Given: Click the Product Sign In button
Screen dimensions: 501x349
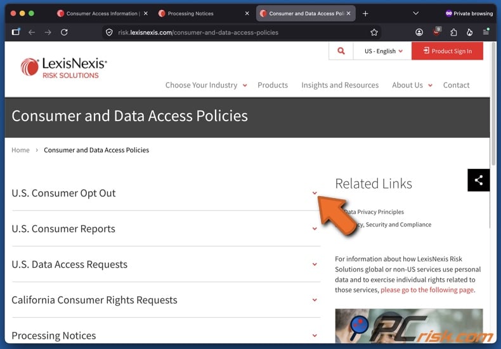Looking at the screenshot, I should coord(447,51).
